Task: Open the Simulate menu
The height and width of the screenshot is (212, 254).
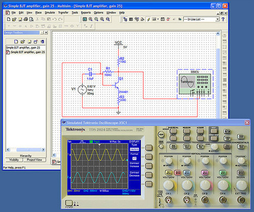Action: pos(50,13)
